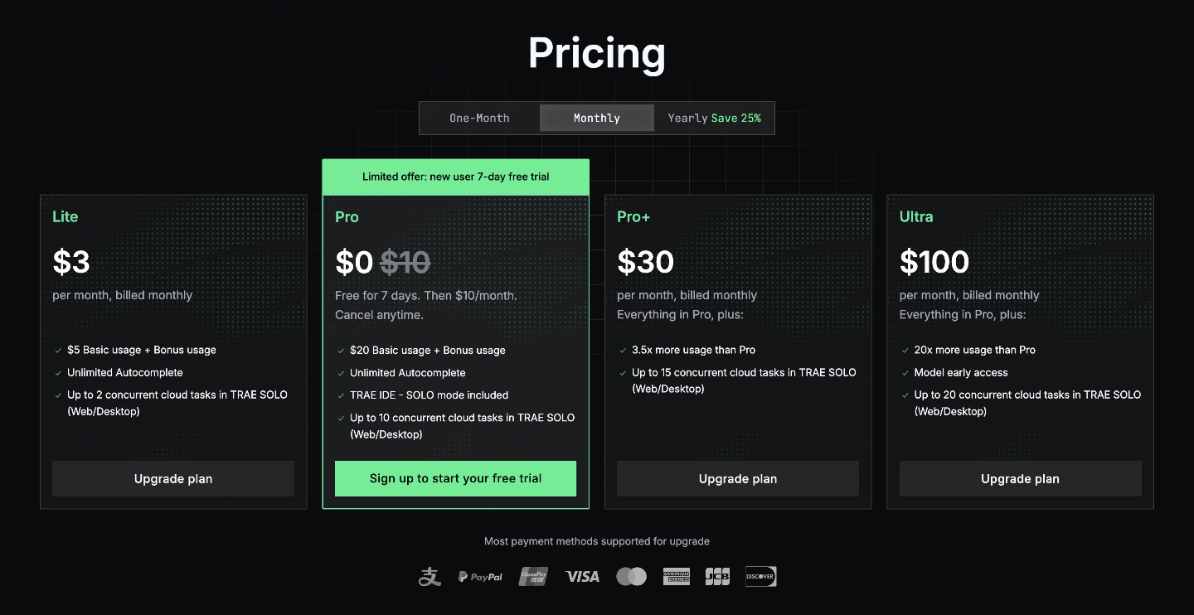This screenshot has width=1194, height=615.
Task: Click Upgrade plan for Ultra
Action: 1020,479
